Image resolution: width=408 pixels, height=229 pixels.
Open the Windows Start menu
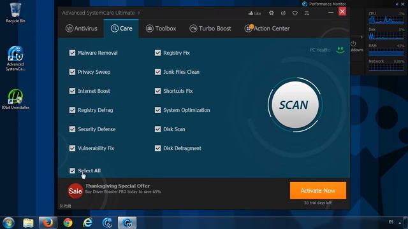(8, 223)
